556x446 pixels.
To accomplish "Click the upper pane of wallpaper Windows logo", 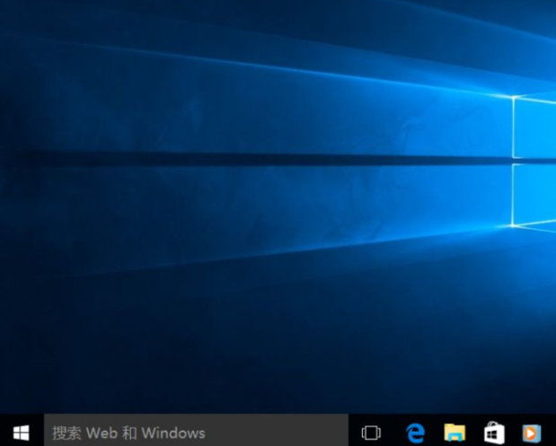I will tap(535, 126).
